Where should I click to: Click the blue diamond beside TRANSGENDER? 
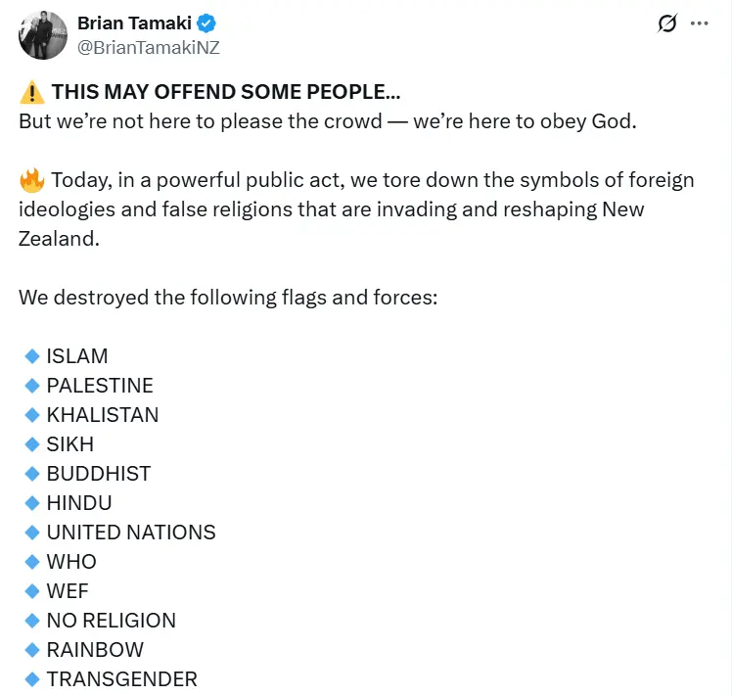31,679
